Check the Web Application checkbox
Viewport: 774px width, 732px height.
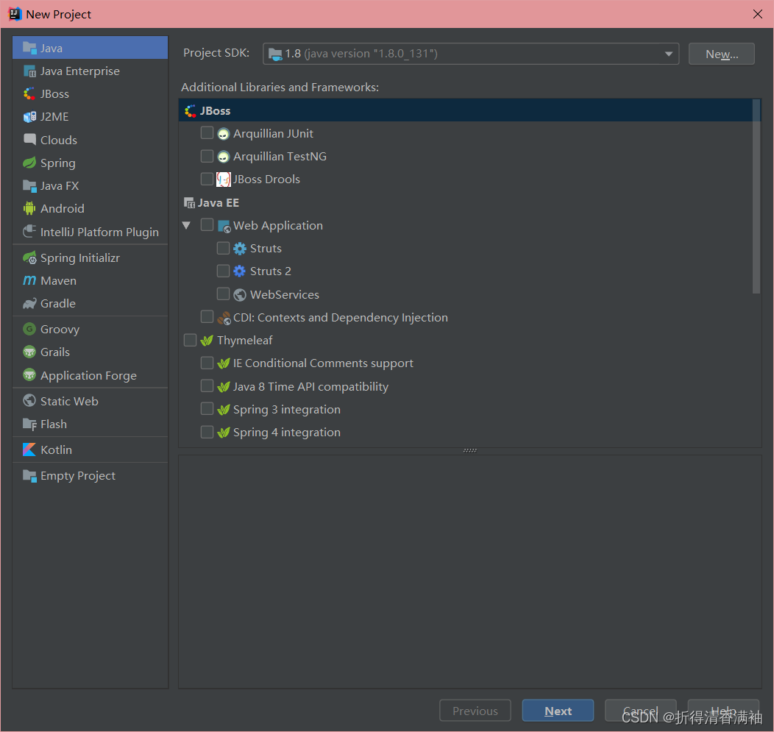(x=207, y=225)
